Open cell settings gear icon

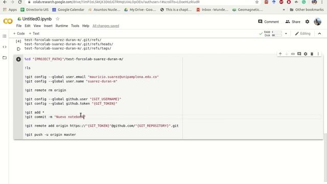tap(306, 54)
